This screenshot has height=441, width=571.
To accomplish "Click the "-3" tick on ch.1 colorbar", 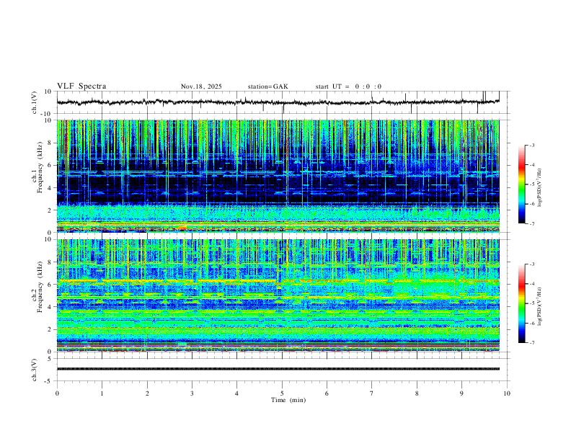I will [532, 145].
